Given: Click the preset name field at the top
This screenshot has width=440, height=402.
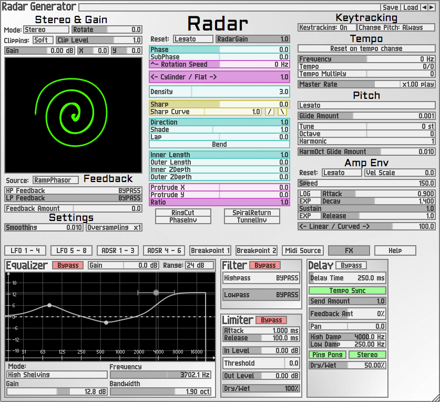Looking at the screenshot, I should (x=231, y=7).
